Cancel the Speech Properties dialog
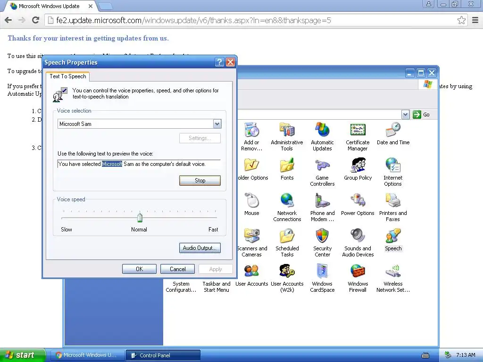Screen dimensions: 483x362 (177, 269)
